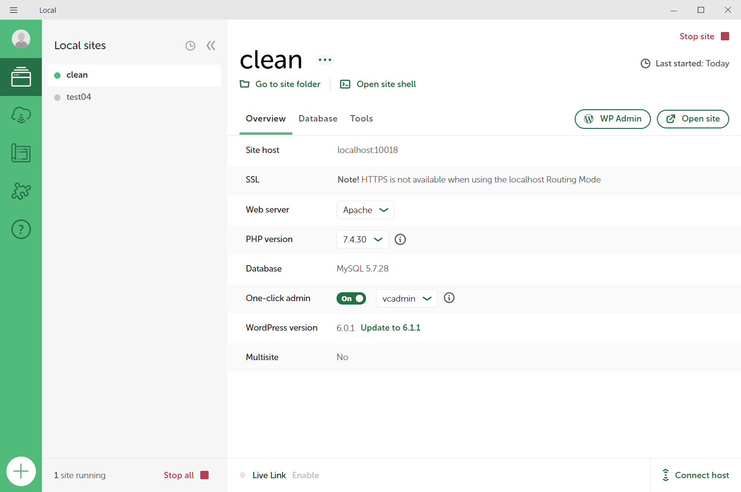Click the Connect host button

tap(696, 475)
